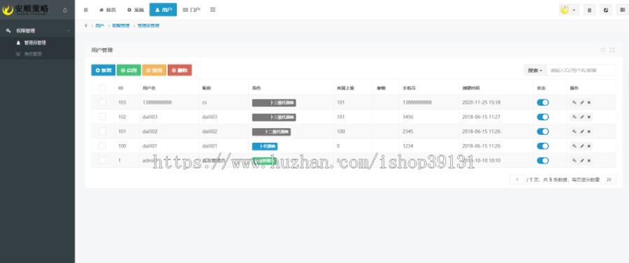The image size is (629, 263).
Task: Toggle status switch for user 13888888888
Action: click(x=543, y=102)
